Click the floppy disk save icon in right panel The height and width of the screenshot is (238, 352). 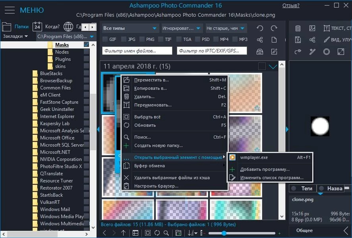[298, 40]
